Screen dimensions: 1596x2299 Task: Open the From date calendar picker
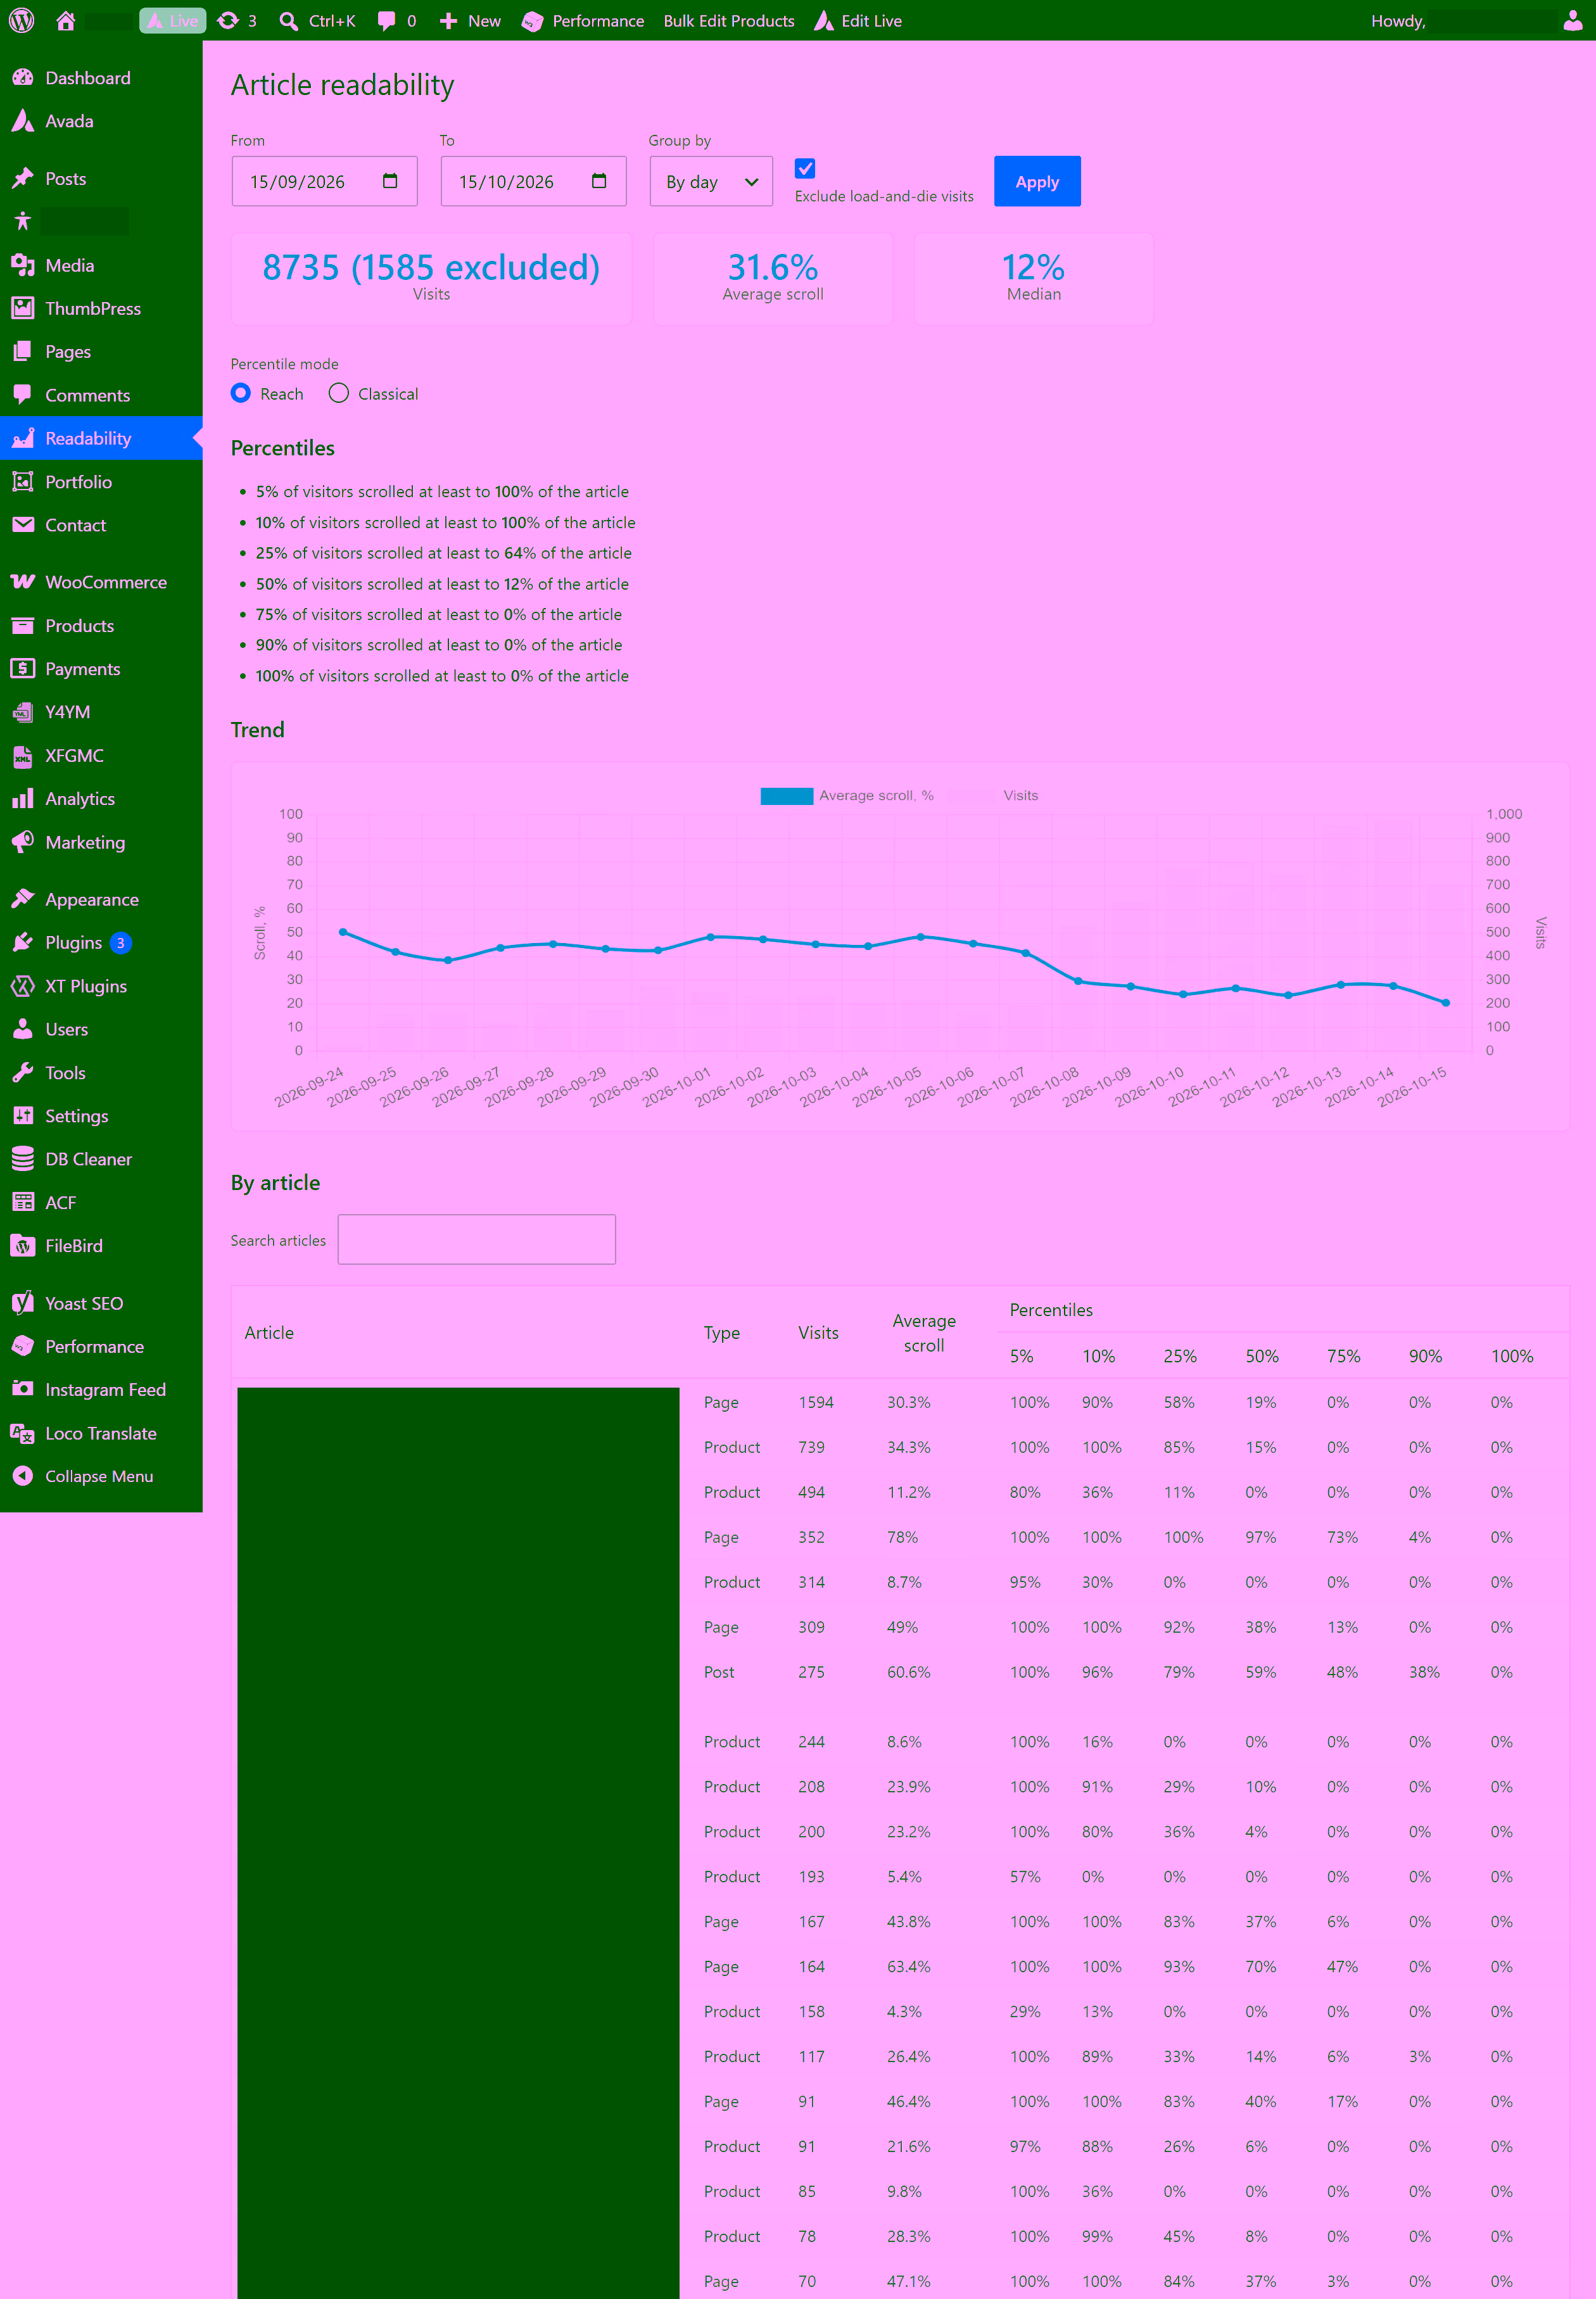[390, 181]
